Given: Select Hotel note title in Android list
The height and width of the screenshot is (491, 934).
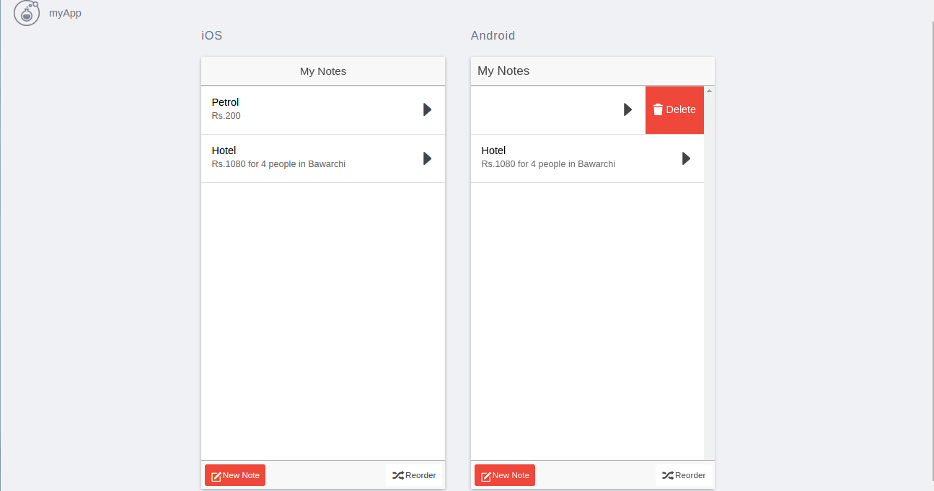Looking at the screenshot, I should 493,150.
